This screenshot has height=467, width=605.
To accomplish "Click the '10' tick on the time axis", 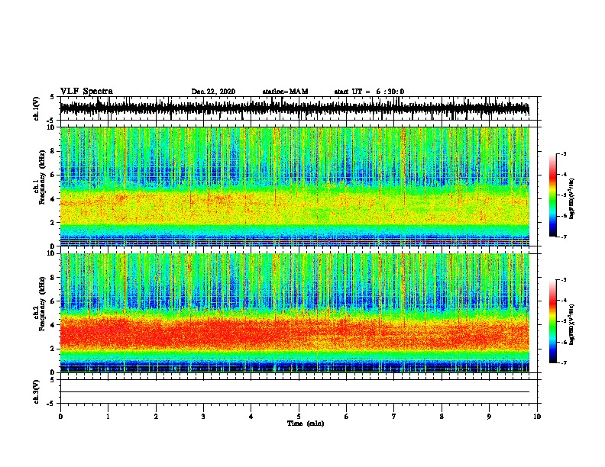I will point(537,417).
